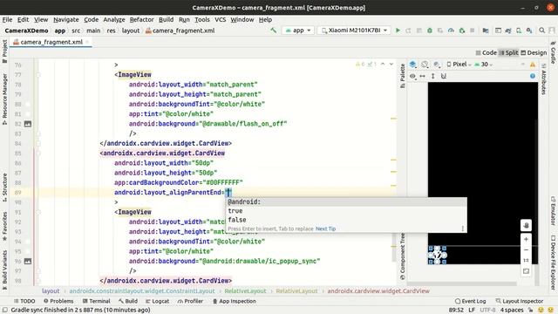The image size is (558, 314).
Task: Open the Problems tool window
Action: pos(58,301)
